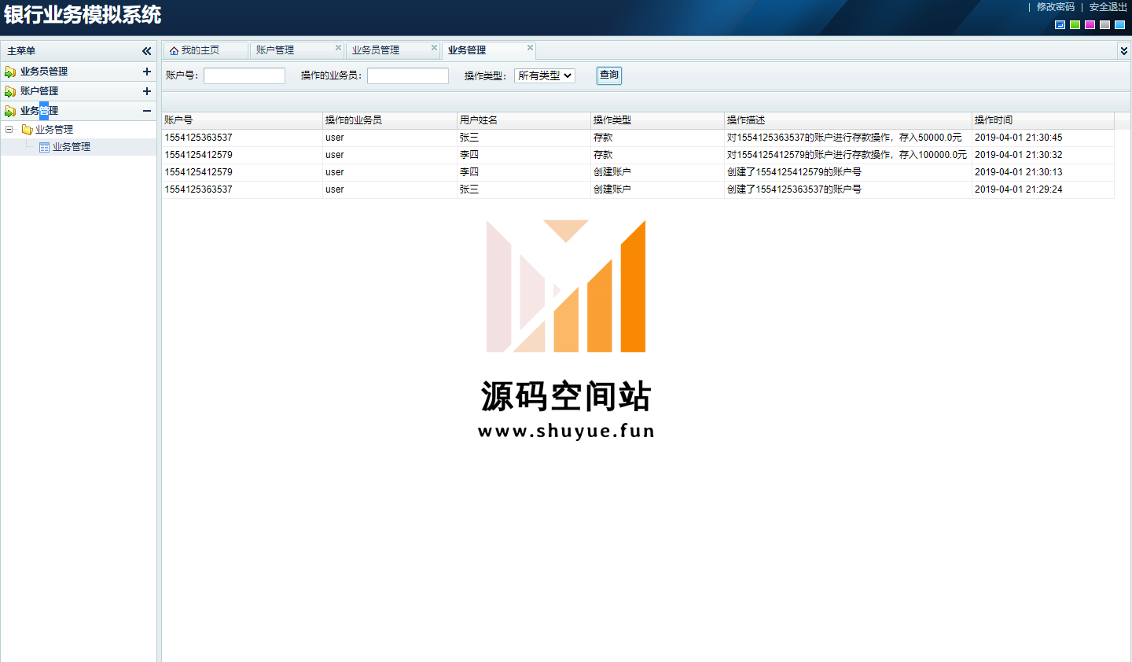Close the 业务管理 tab
The image size is (1132, 662).
(x=530, y=48)
